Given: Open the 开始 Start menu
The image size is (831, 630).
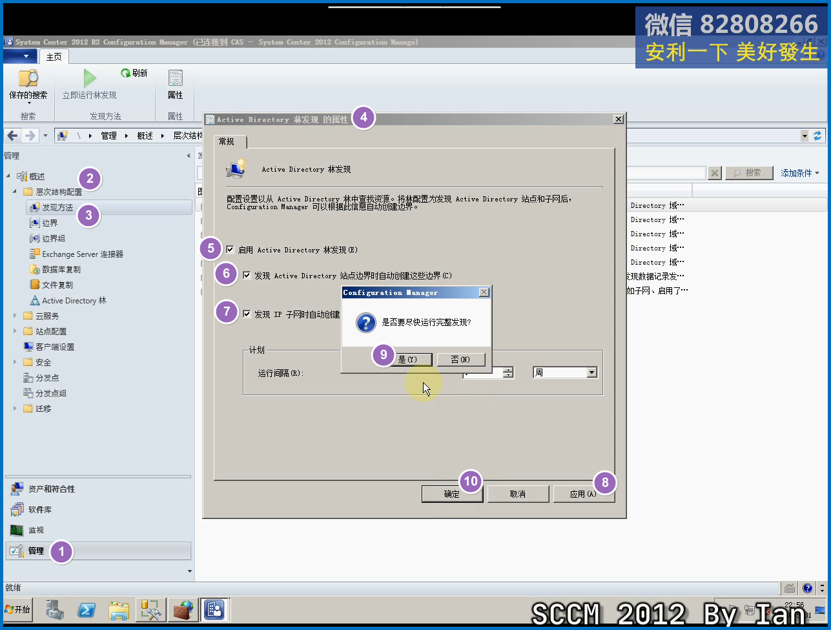Looking at the screenshot, I should (18, 609).
